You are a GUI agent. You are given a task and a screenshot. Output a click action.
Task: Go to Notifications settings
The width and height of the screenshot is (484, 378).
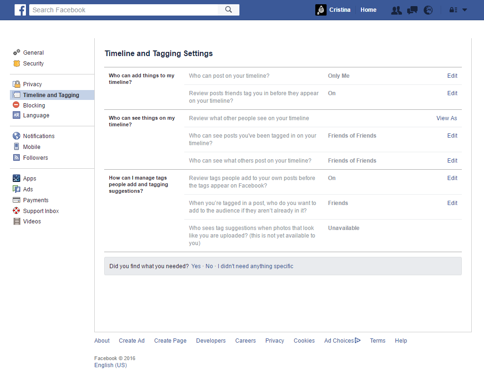[39, 136]
